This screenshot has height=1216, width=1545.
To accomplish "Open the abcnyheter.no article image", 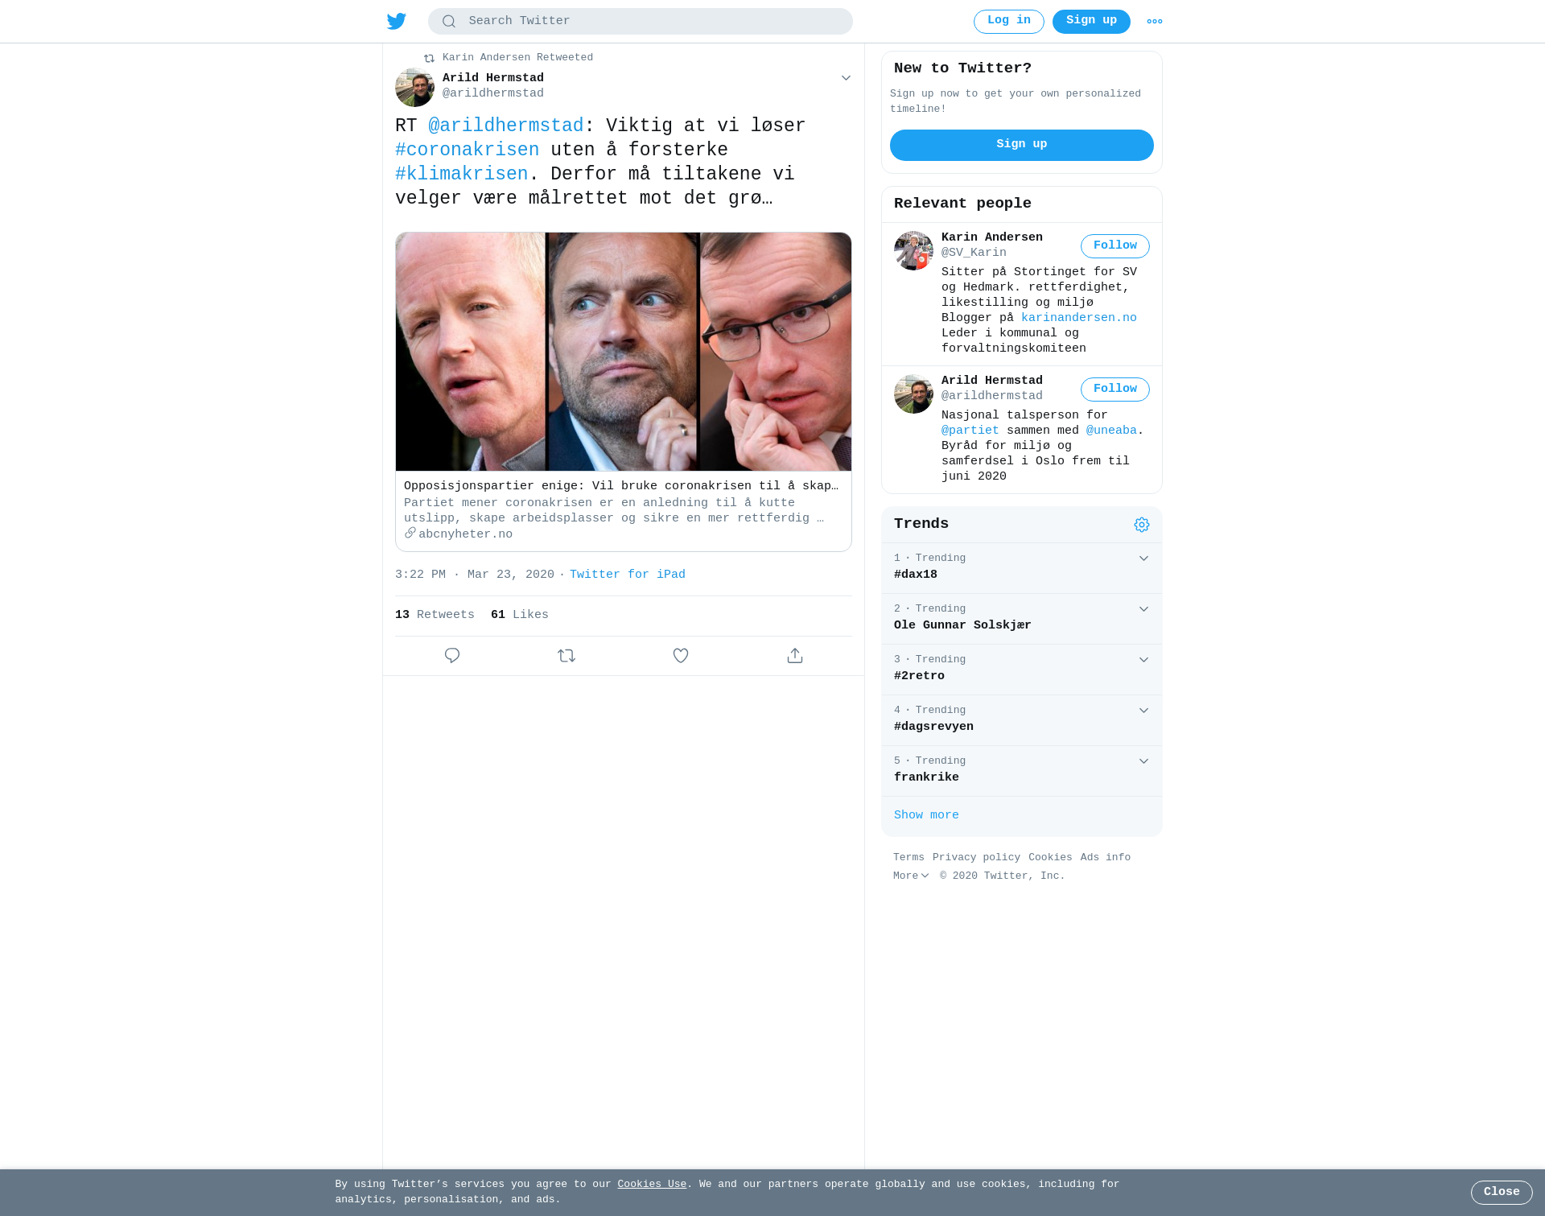I will [x=624, y=352].
